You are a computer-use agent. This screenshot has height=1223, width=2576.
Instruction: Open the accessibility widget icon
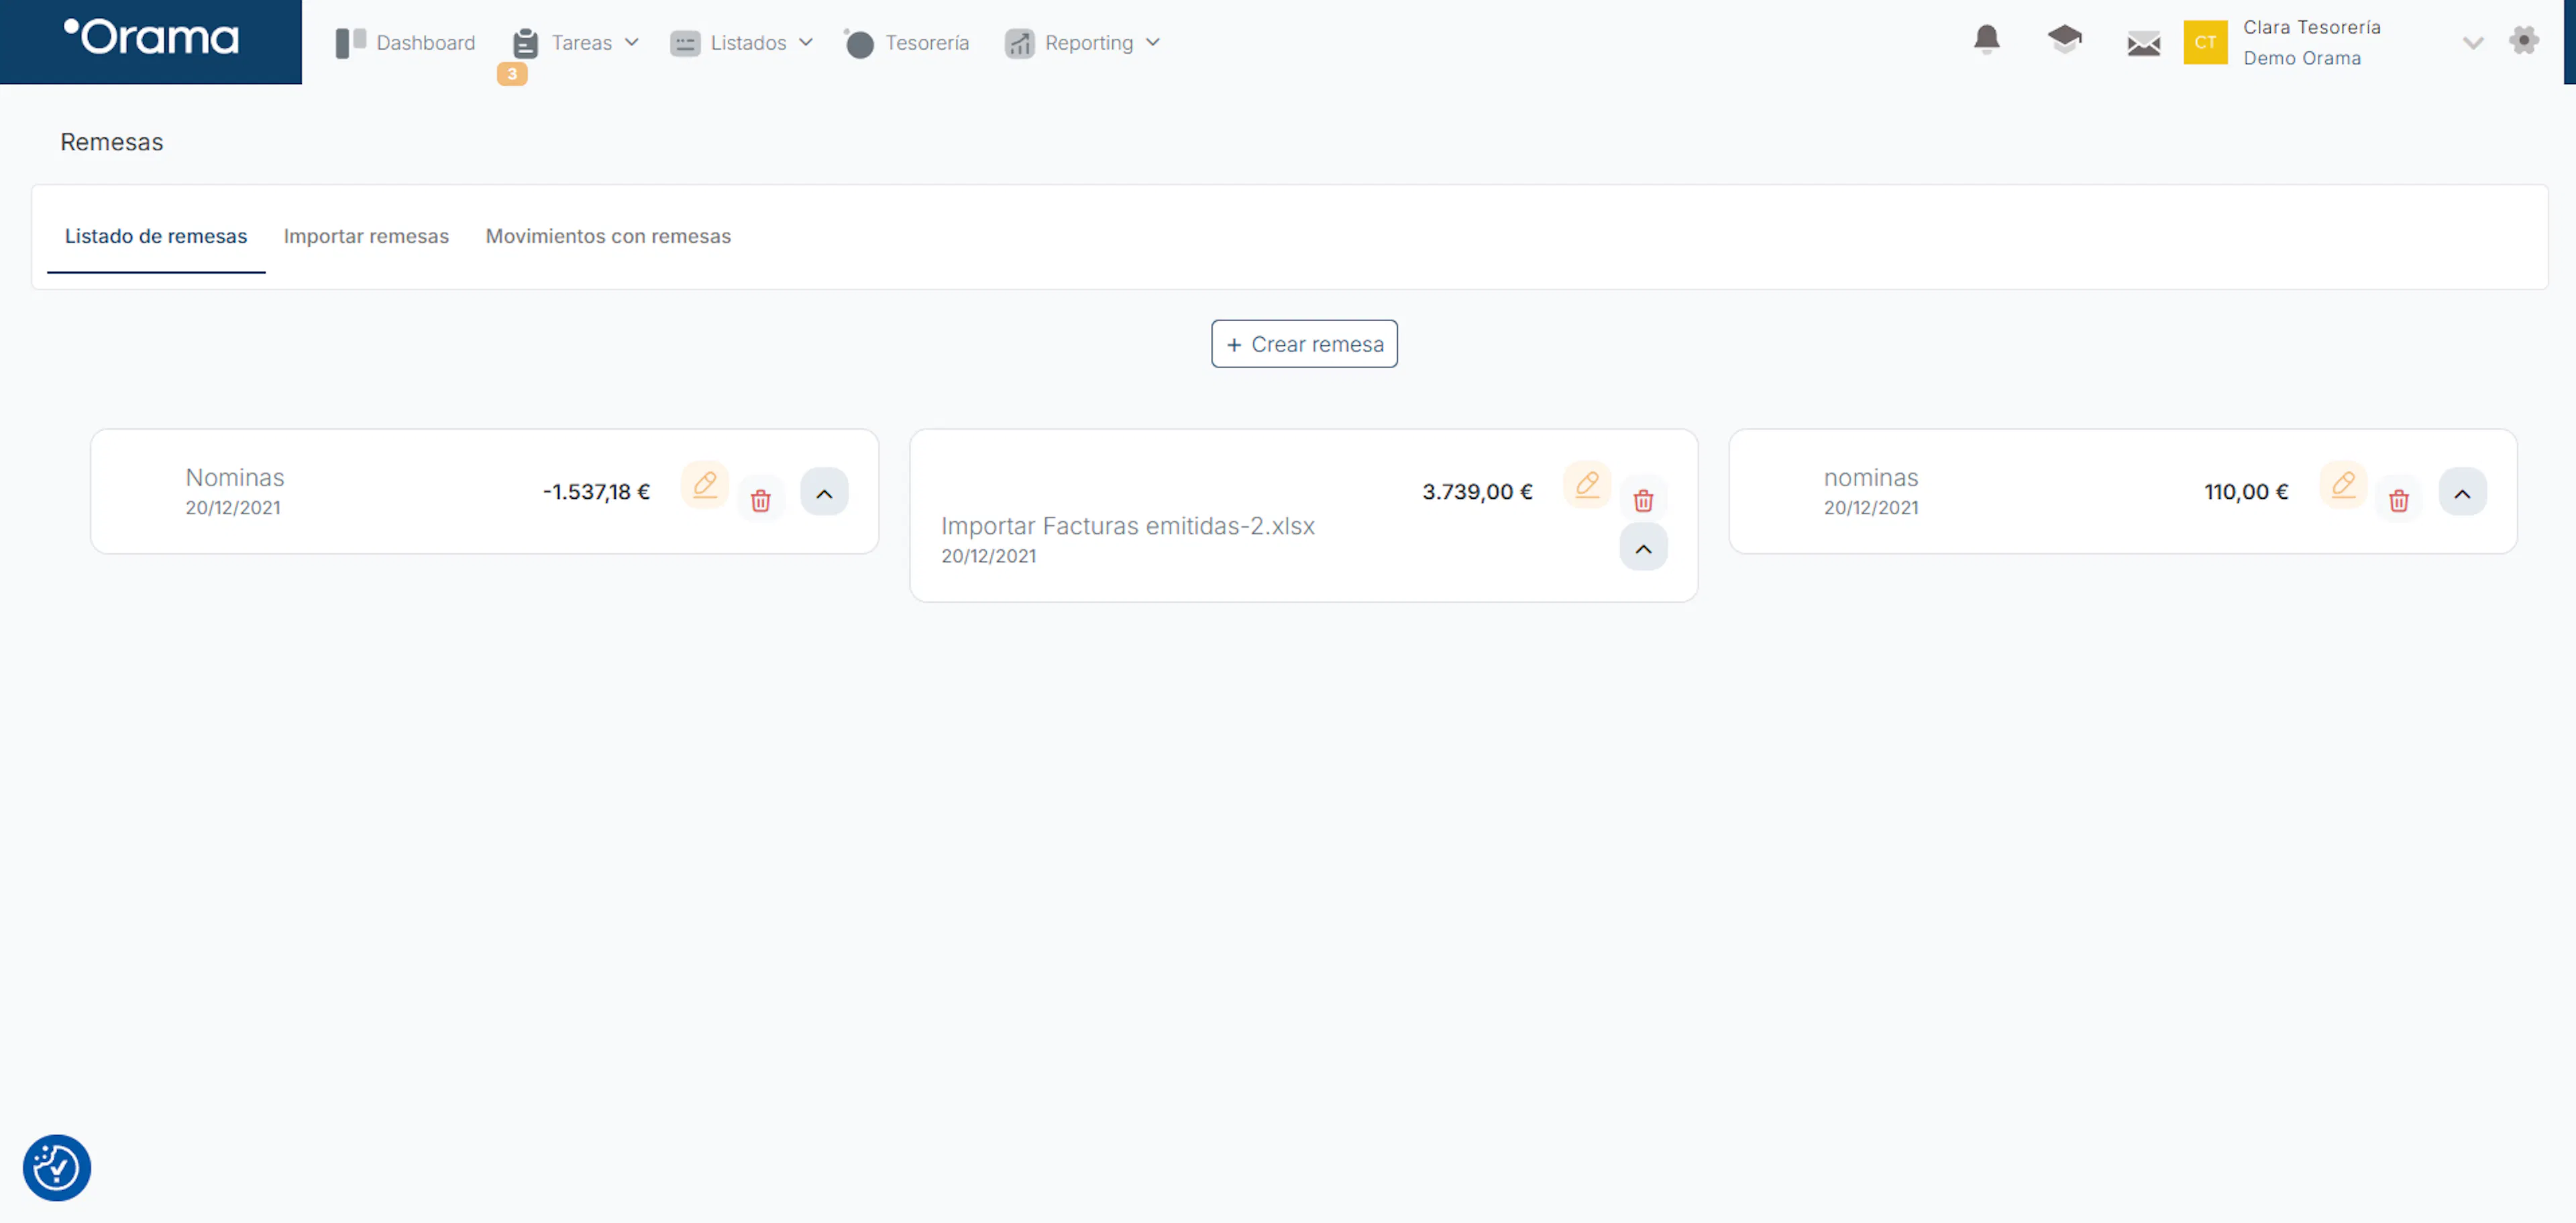click(x=57, y=1167)
